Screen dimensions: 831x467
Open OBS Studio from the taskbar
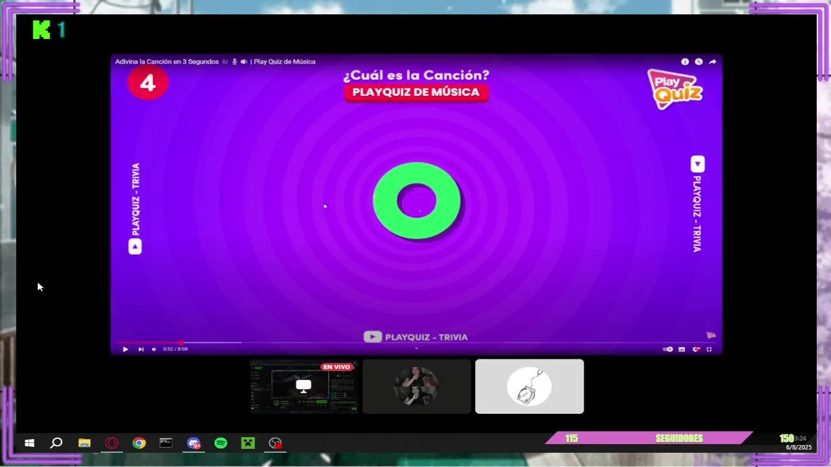[275, 443]
